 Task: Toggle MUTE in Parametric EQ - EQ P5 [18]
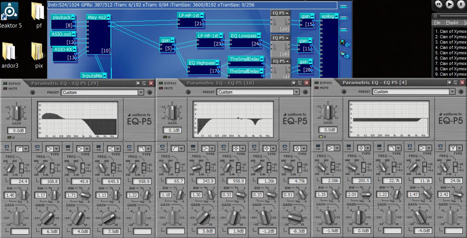point(160,88)
